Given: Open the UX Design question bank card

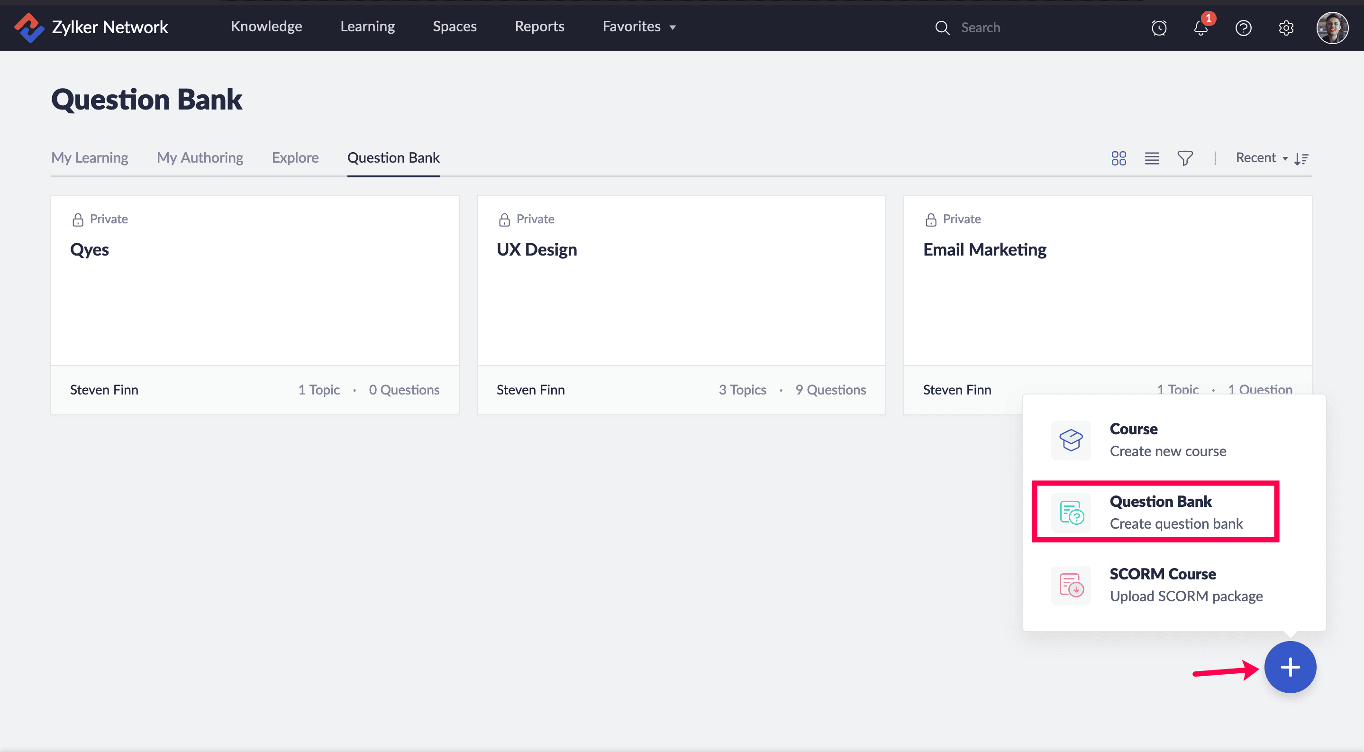Looking at the screenshot, I should 681,281.
